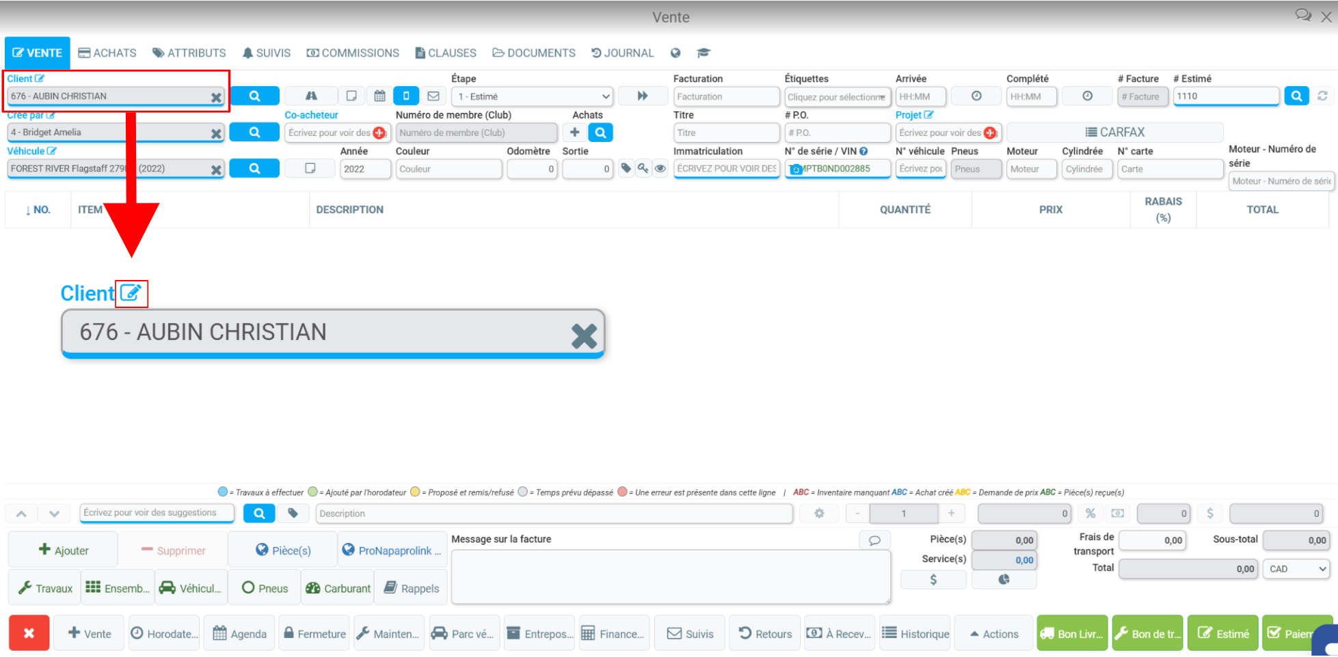Search for a vehicle with magnifier button
Screen dimensions: 1338x657
pyautogui.click(x=254, y=168)
